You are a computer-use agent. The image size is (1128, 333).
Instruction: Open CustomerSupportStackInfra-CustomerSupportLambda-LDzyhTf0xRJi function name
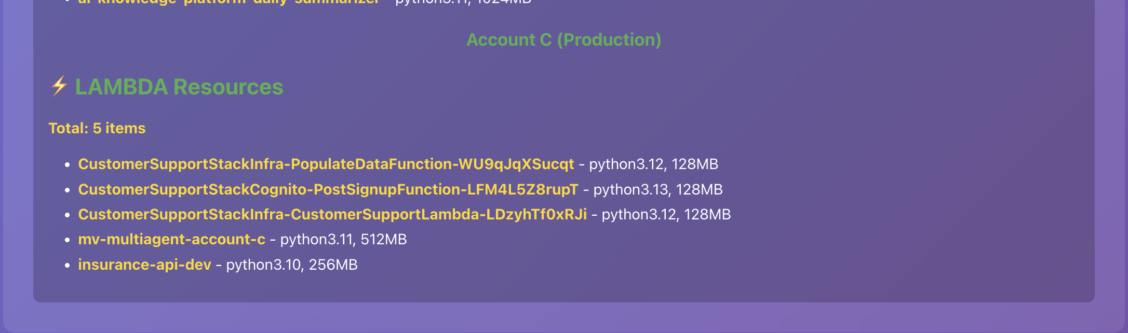click(x=332, y=214)
